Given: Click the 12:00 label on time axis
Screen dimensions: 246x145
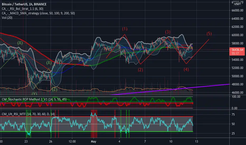Looking at the screenshot, I should click(x=72, y=141).
